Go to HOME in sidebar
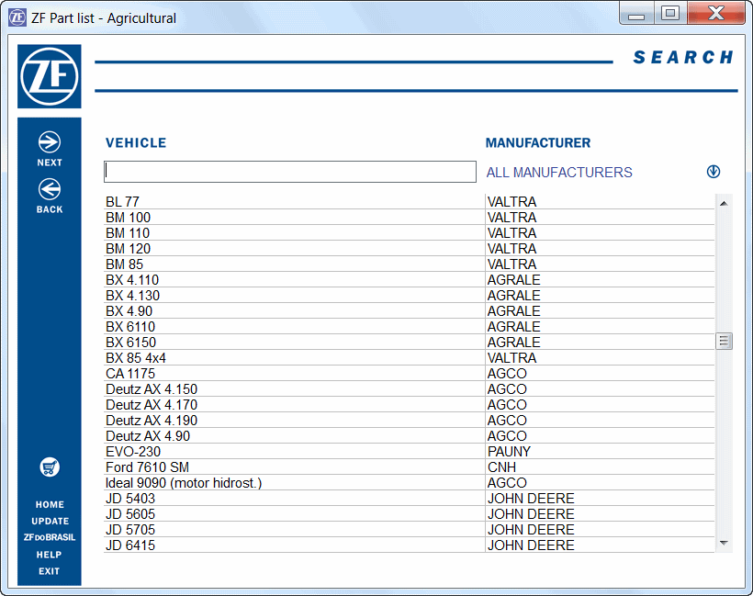The width and height of the screenshot is (753, 596). (x=50, y=504)
